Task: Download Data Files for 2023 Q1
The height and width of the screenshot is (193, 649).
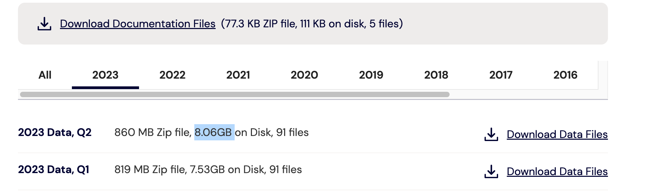Action: pyautogui.click(x=557, y=171)
